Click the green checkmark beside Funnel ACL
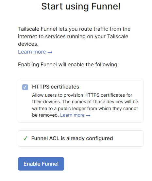 pyautogui.click(x=25, y=138)
